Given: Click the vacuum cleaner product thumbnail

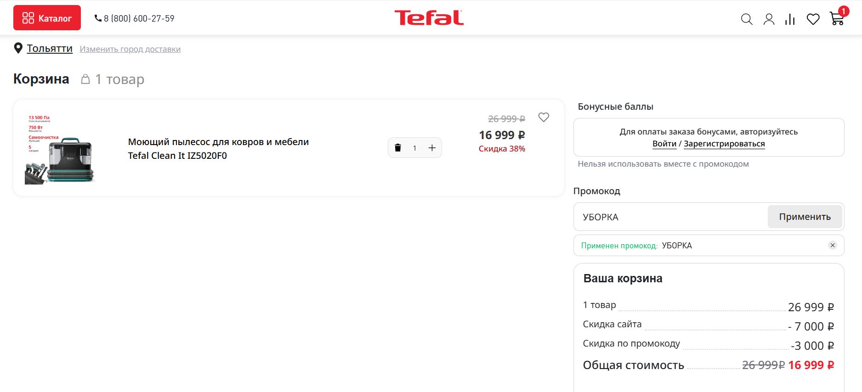Looking at the screenshot, I should 60,149.
